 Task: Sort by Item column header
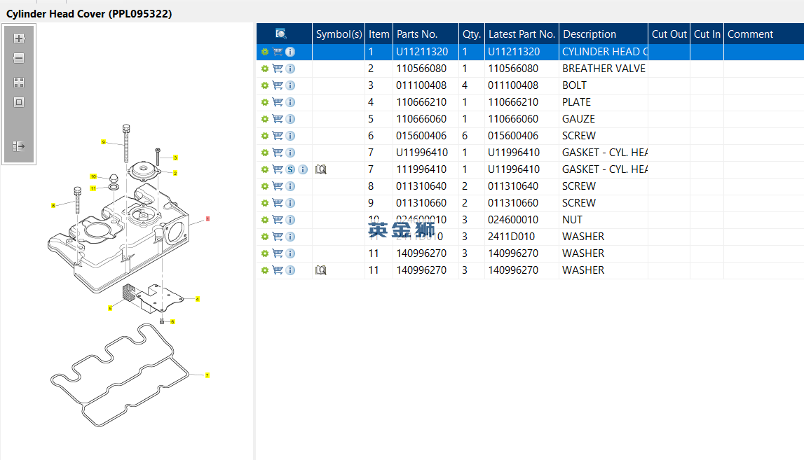click(379, 34)
